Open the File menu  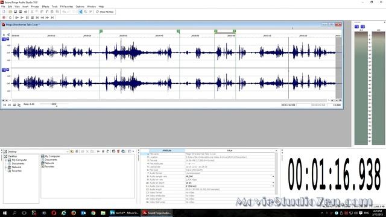click(x=3, y=7)
